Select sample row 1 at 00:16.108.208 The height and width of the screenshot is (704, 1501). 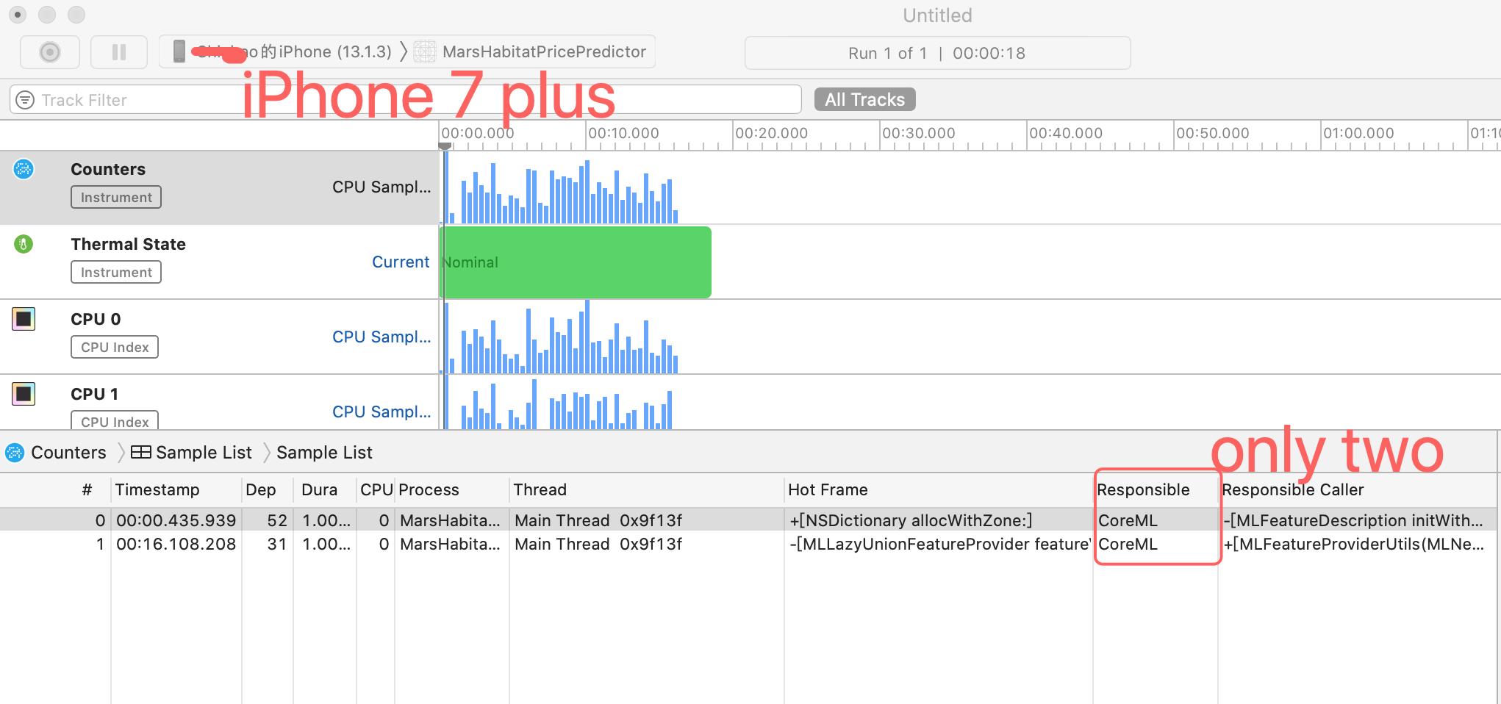tap(748, 544)
